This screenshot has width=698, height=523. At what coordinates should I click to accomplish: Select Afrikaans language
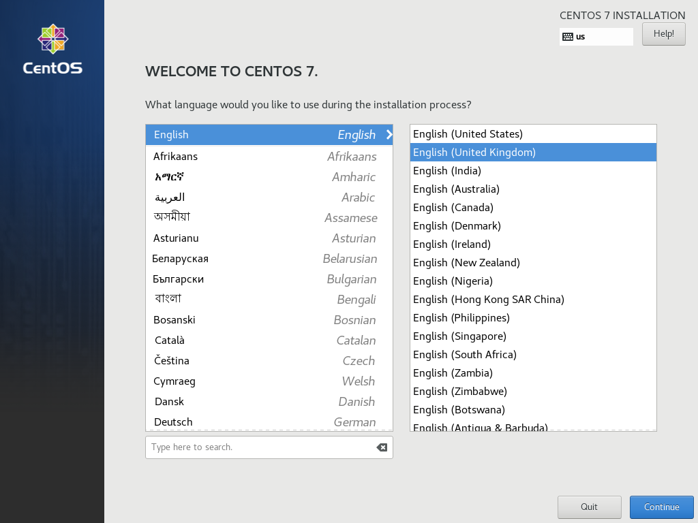point(269,157)
